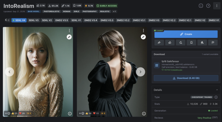Collapse the Details section chevron
The width and height of the screenshot is (222, 122).
(217, 90)
